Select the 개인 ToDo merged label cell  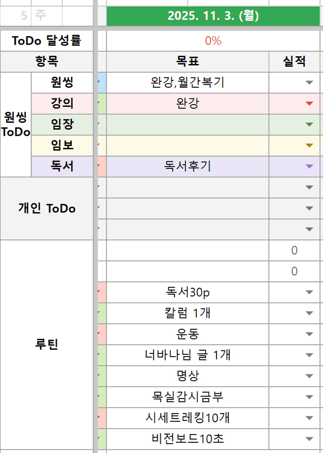pyautogui.click(x=46, y=208)
